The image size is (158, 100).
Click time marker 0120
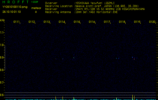[152, 22]
